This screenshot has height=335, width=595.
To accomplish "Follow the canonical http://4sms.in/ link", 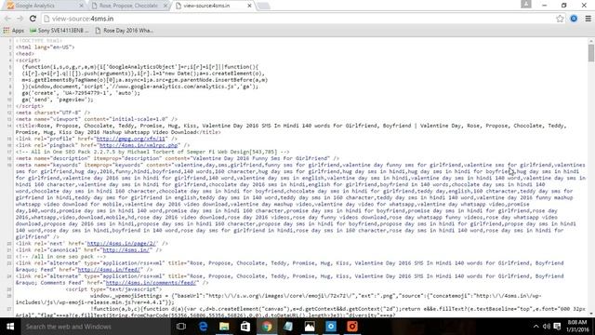I will tap(126, 250).
